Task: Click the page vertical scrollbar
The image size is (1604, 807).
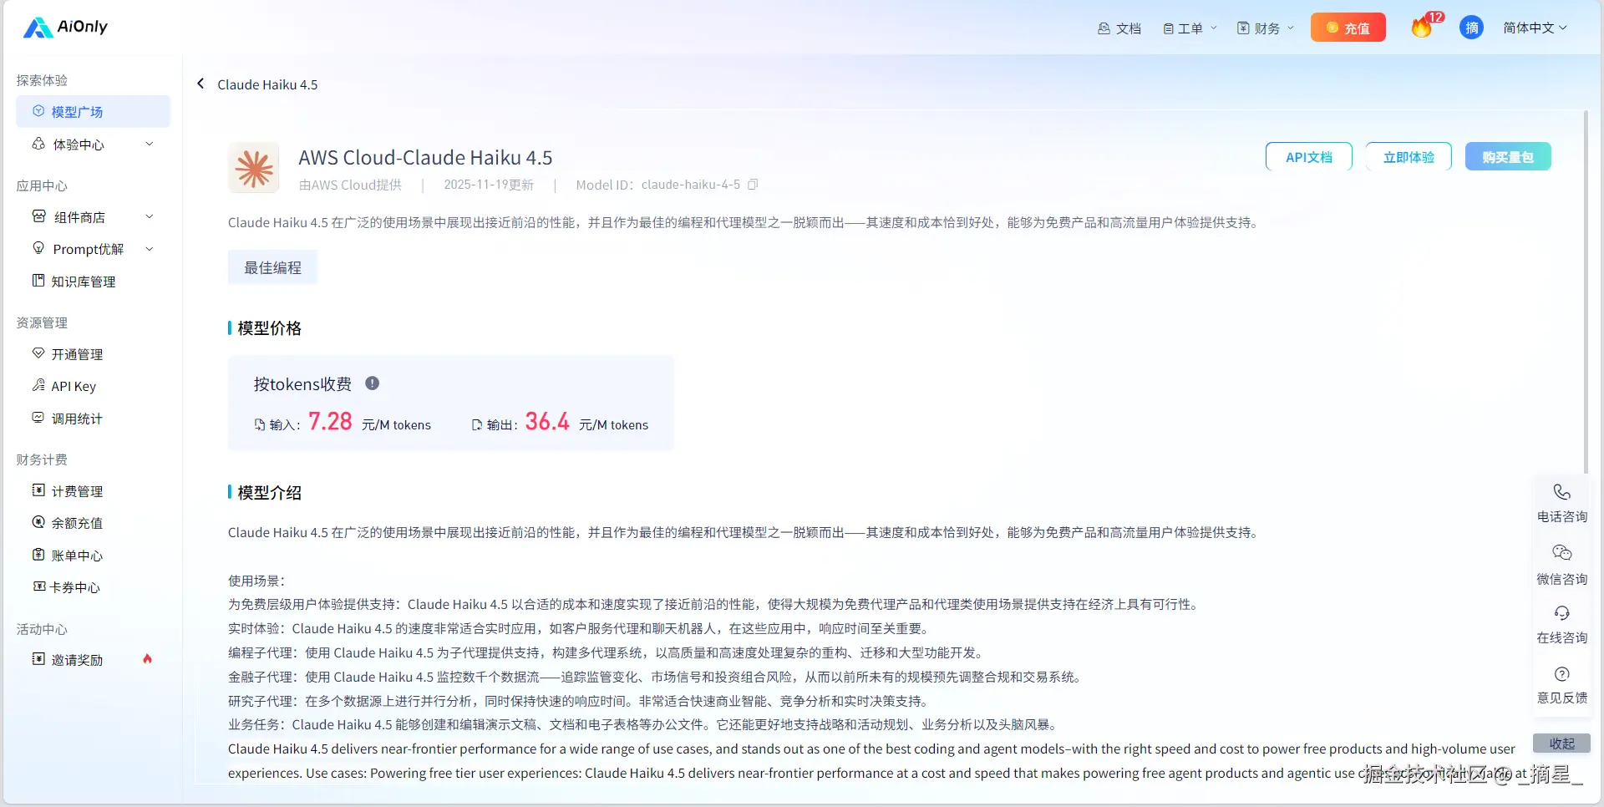Action: coord(1586,292)
